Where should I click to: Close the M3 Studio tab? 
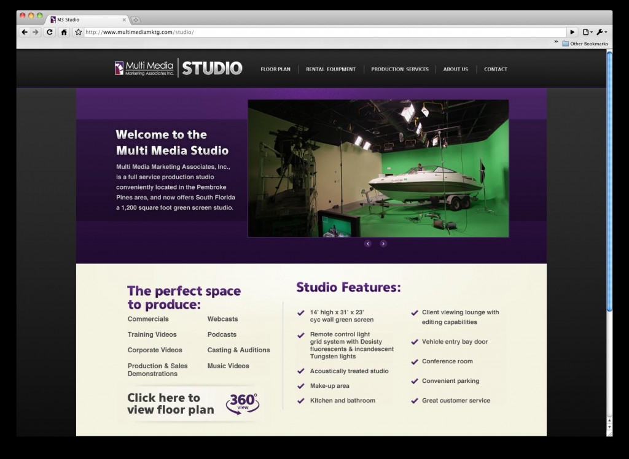[x=124, y=20]
